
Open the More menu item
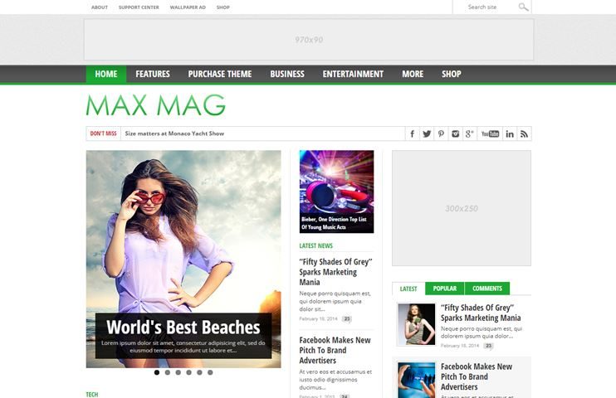(413, 74)
